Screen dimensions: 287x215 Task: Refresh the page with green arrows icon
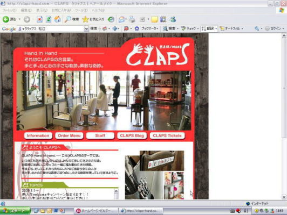49,19
